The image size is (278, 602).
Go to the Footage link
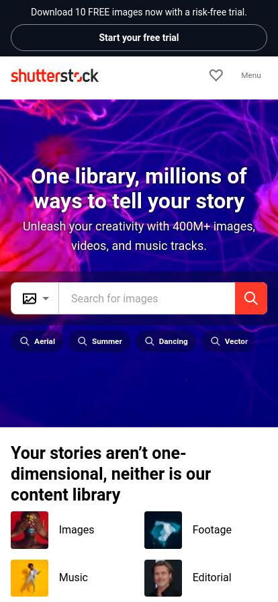click(212, 530)
